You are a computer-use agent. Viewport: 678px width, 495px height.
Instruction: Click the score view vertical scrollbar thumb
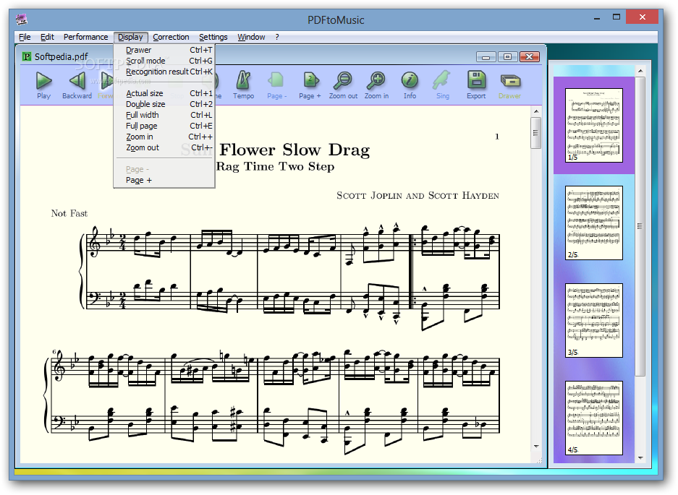pyautogui.click(x=536, y=133)
